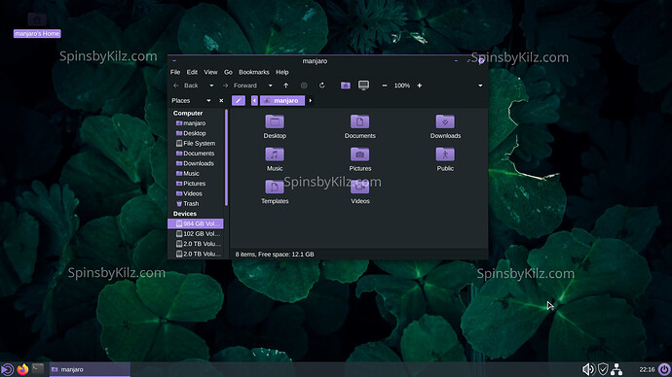Open the volume control tray icon
Viewport: 672px width, 377px height.
pyautogui.click(x=588, y=369)
